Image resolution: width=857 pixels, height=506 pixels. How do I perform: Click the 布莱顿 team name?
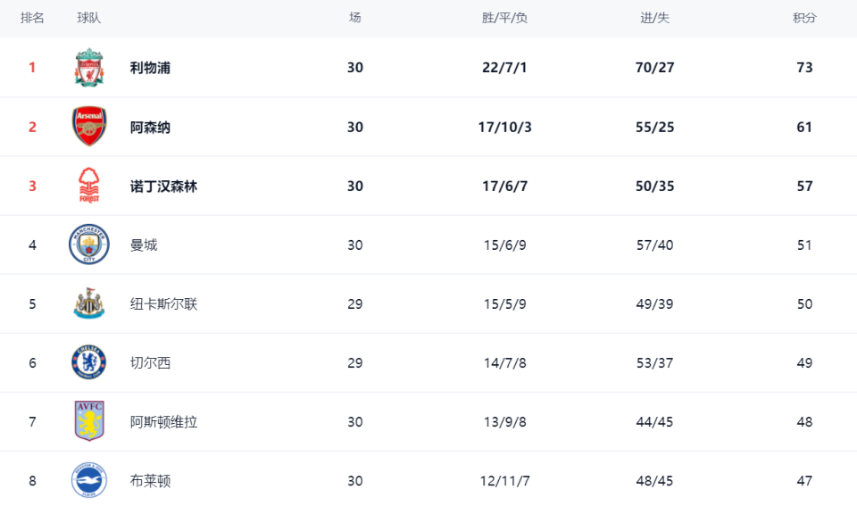coord(150,481)
